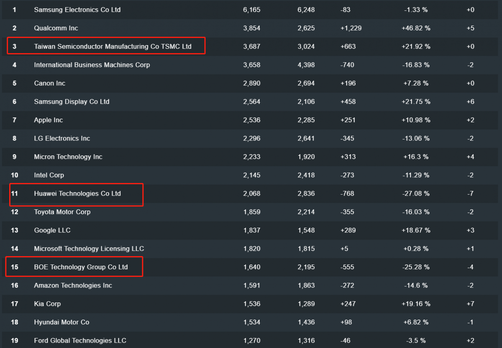
Task: Click IBM change -740
Action: click(347, 65)
